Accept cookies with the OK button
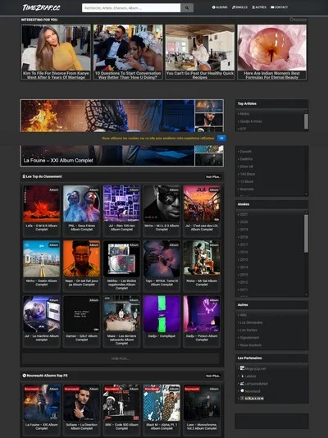The height and width of the screenshot is (438, 328). [221, 139]
